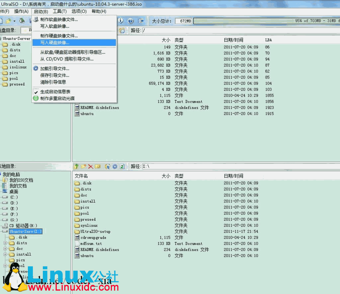Click the lower 路径 field showing I:\

click(x=241, y=166)
